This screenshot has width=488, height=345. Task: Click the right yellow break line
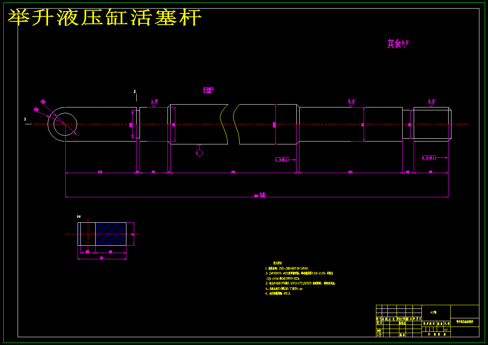click(236, 124)
